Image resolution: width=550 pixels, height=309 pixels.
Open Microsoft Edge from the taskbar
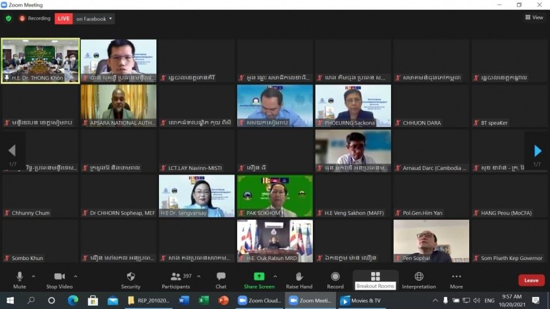(72, 300)
